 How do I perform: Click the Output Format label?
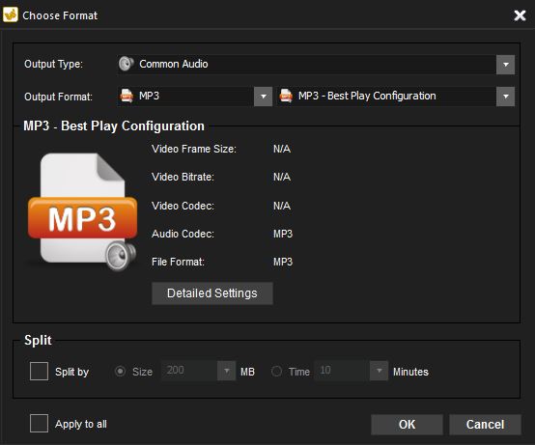click(58, 97)
